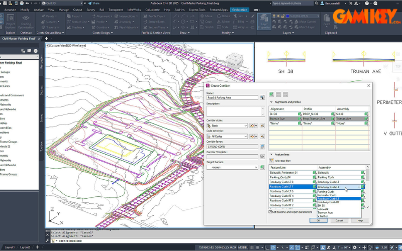Expand the Create Design panel
Screen dimensions: 402x251
click(x=103, y=33)
